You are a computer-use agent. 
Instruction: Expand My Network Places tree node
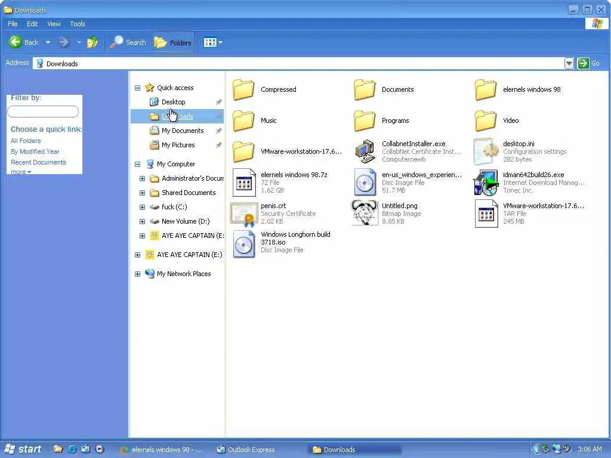pos(138,274)
